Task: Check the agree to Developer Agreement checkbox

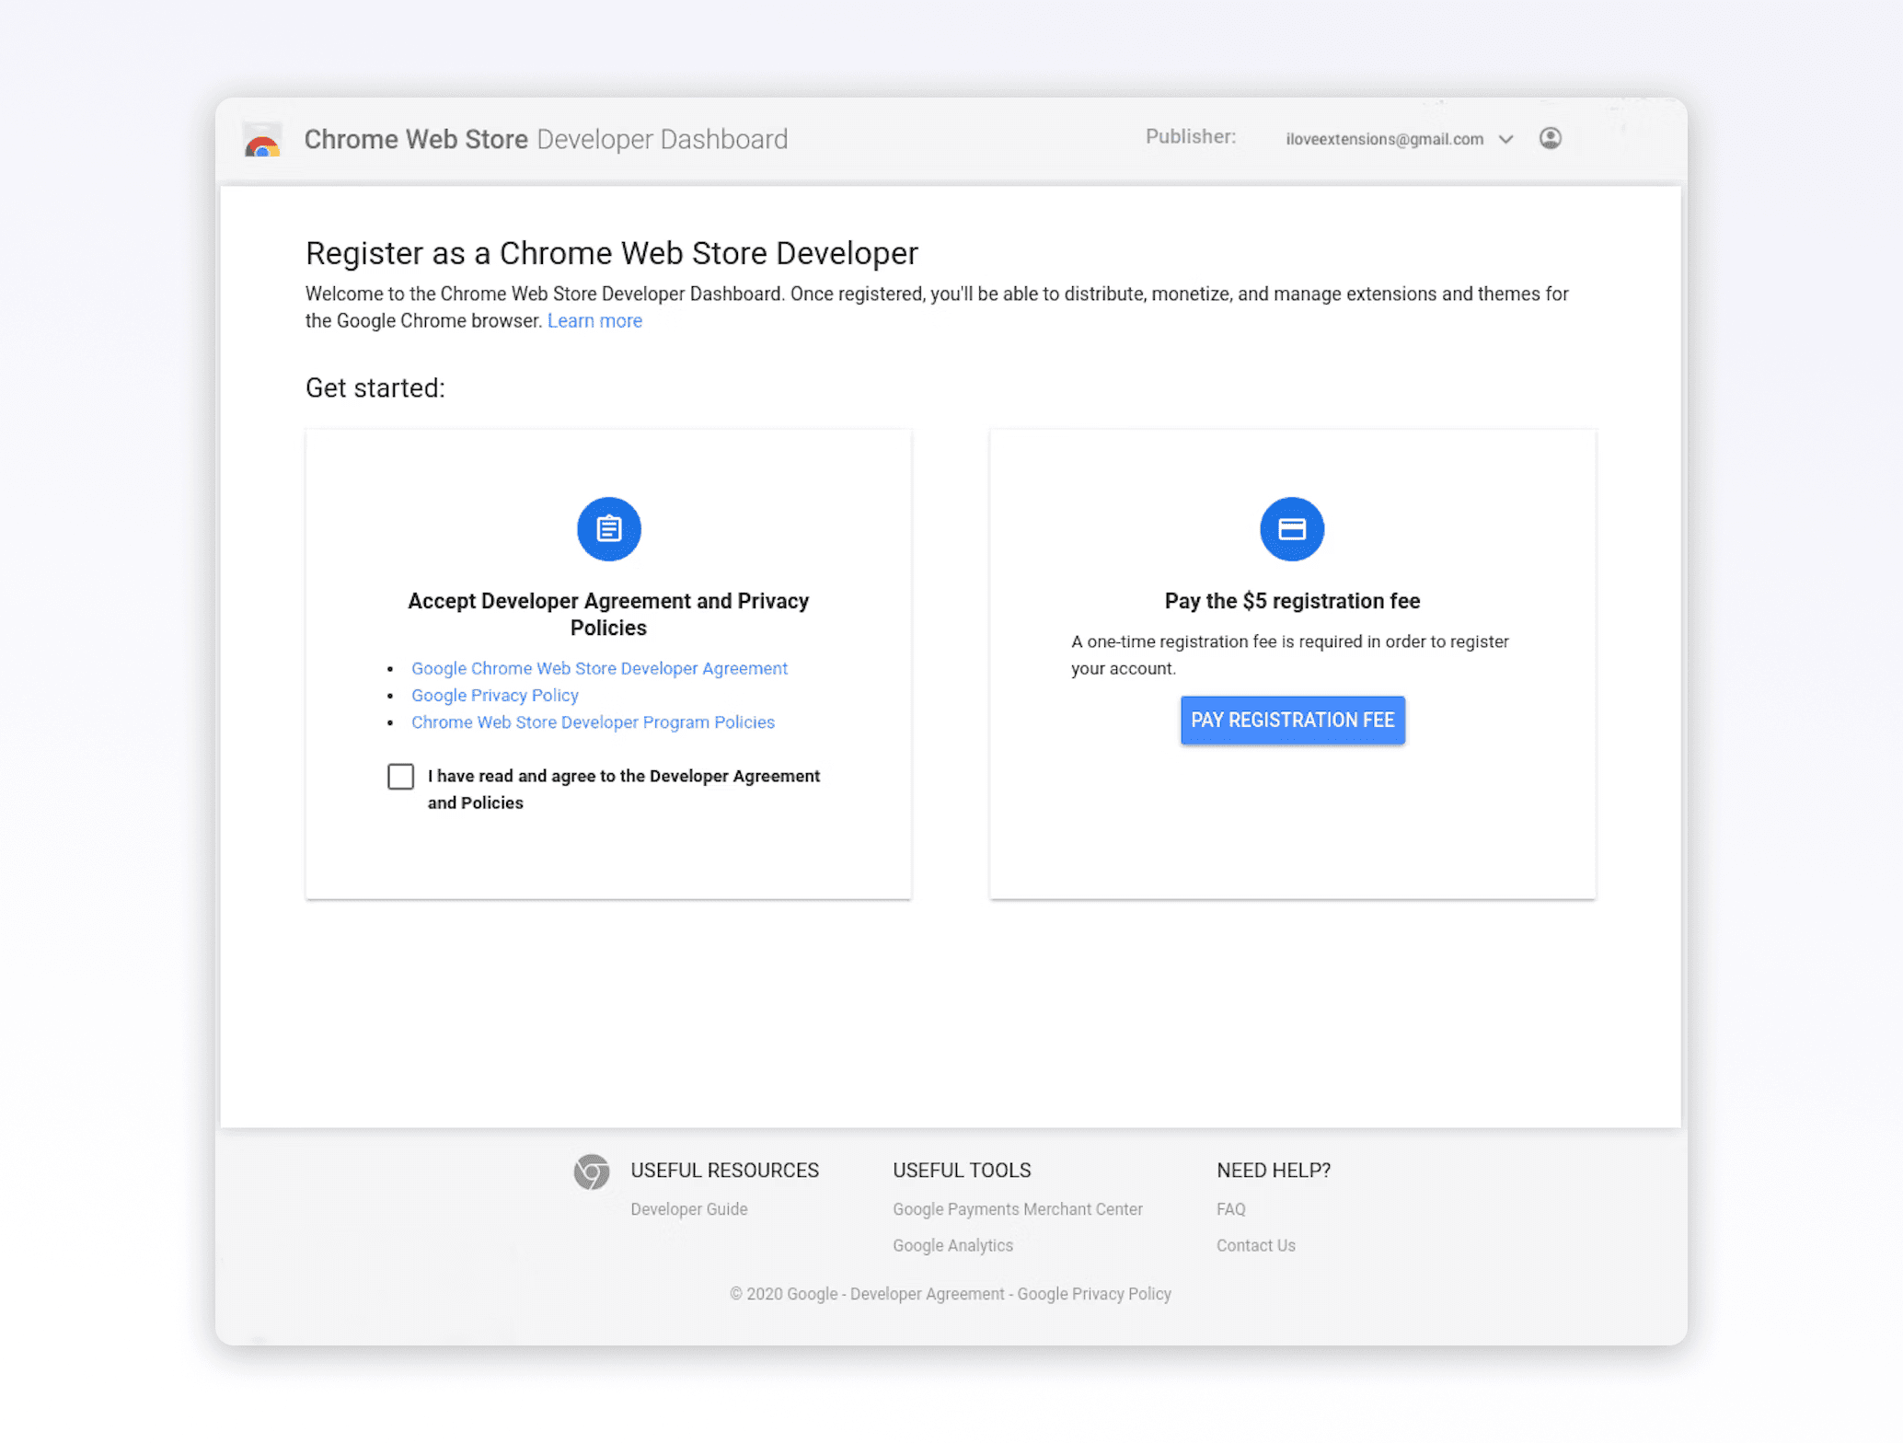Action: click(400, 777)
